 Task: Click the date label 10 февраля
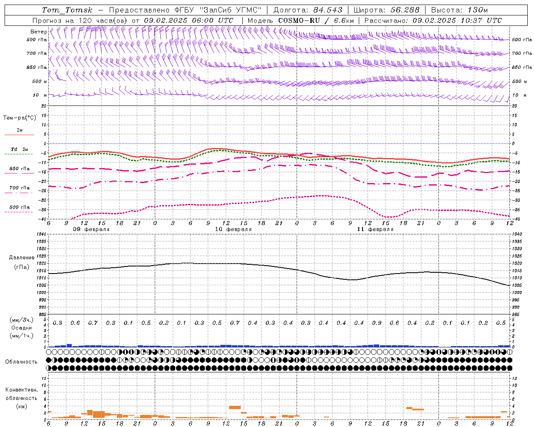click(x=233, y=229)
